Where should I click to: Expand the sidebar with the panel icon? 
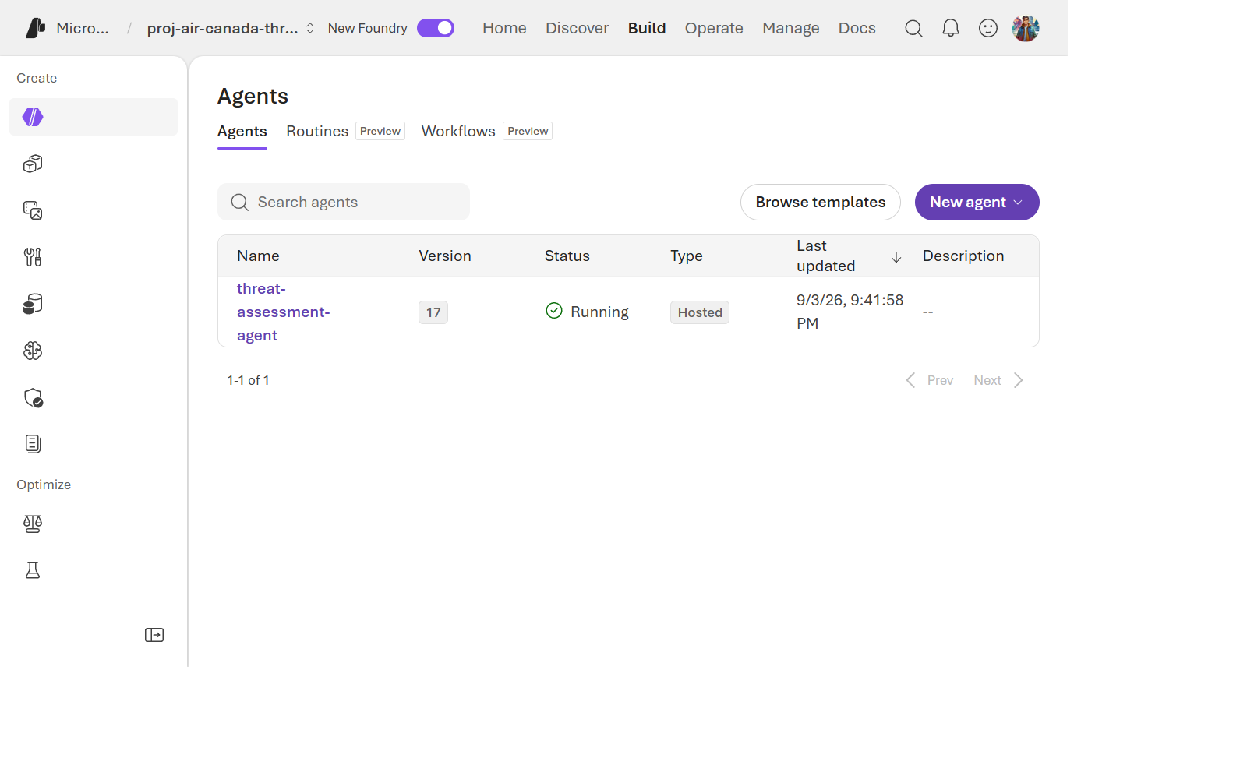[x=154, y=635]
